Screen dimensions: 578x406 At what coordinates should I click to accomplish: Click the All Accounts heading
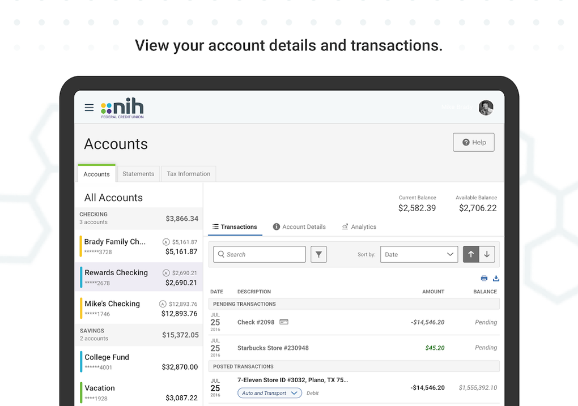113,198
